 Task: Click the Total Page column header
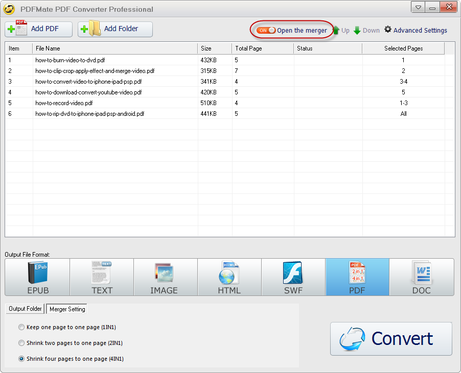tap(263, 48)
